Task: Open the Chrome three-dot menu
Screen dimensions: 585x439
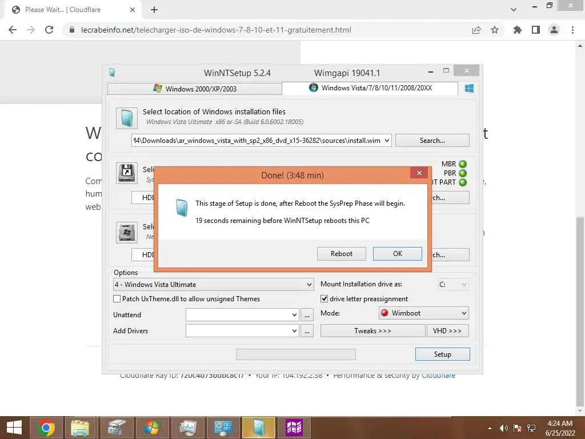Action: pyautogui.click(x=572, y=30)
